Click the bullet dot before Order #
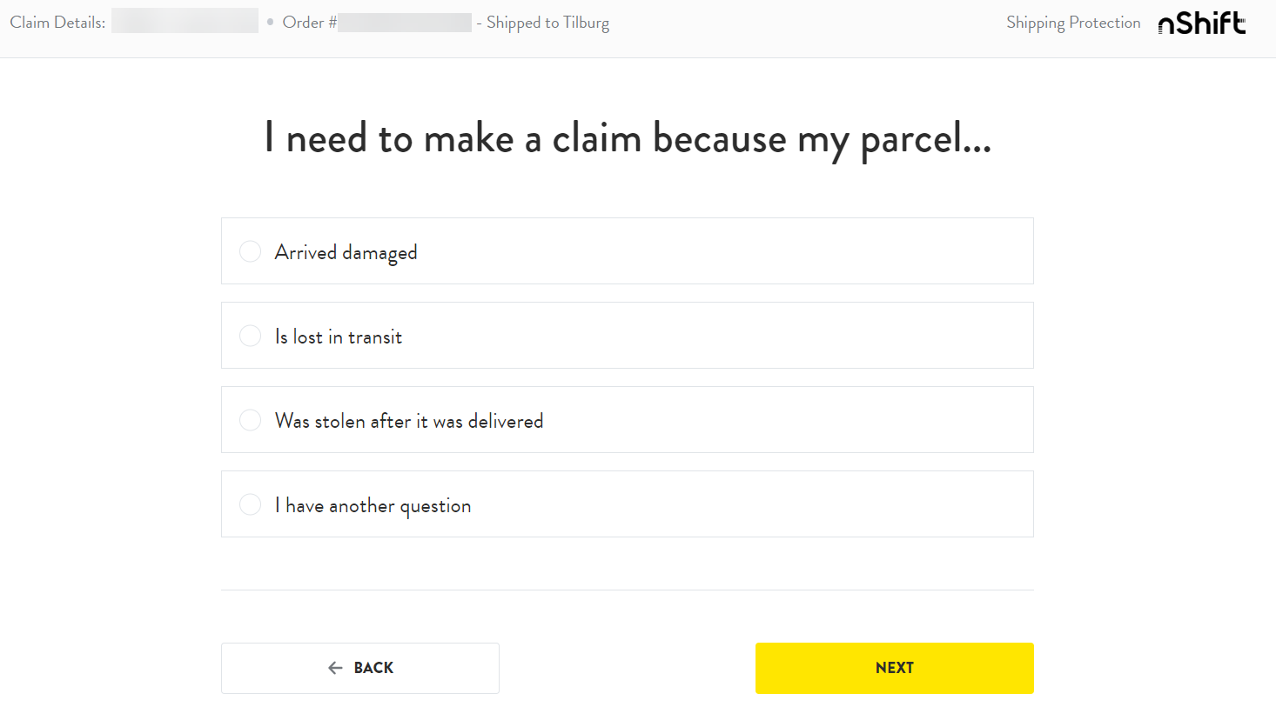Image resolution: width=1276 pixels, height=707 pixels. [271, 22]
